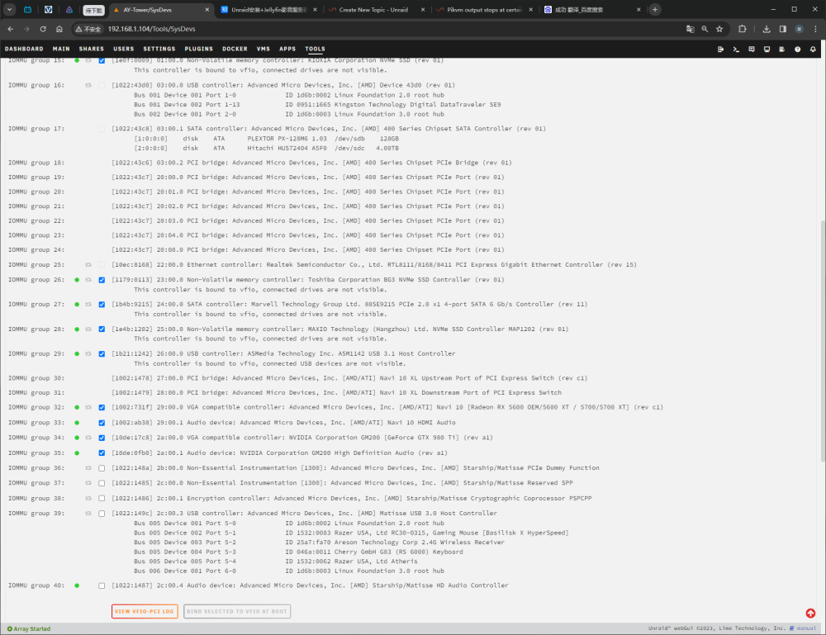Open the pinned bilibili tab icon
This screenshot has height=635, width=826.
coord(28,9)
